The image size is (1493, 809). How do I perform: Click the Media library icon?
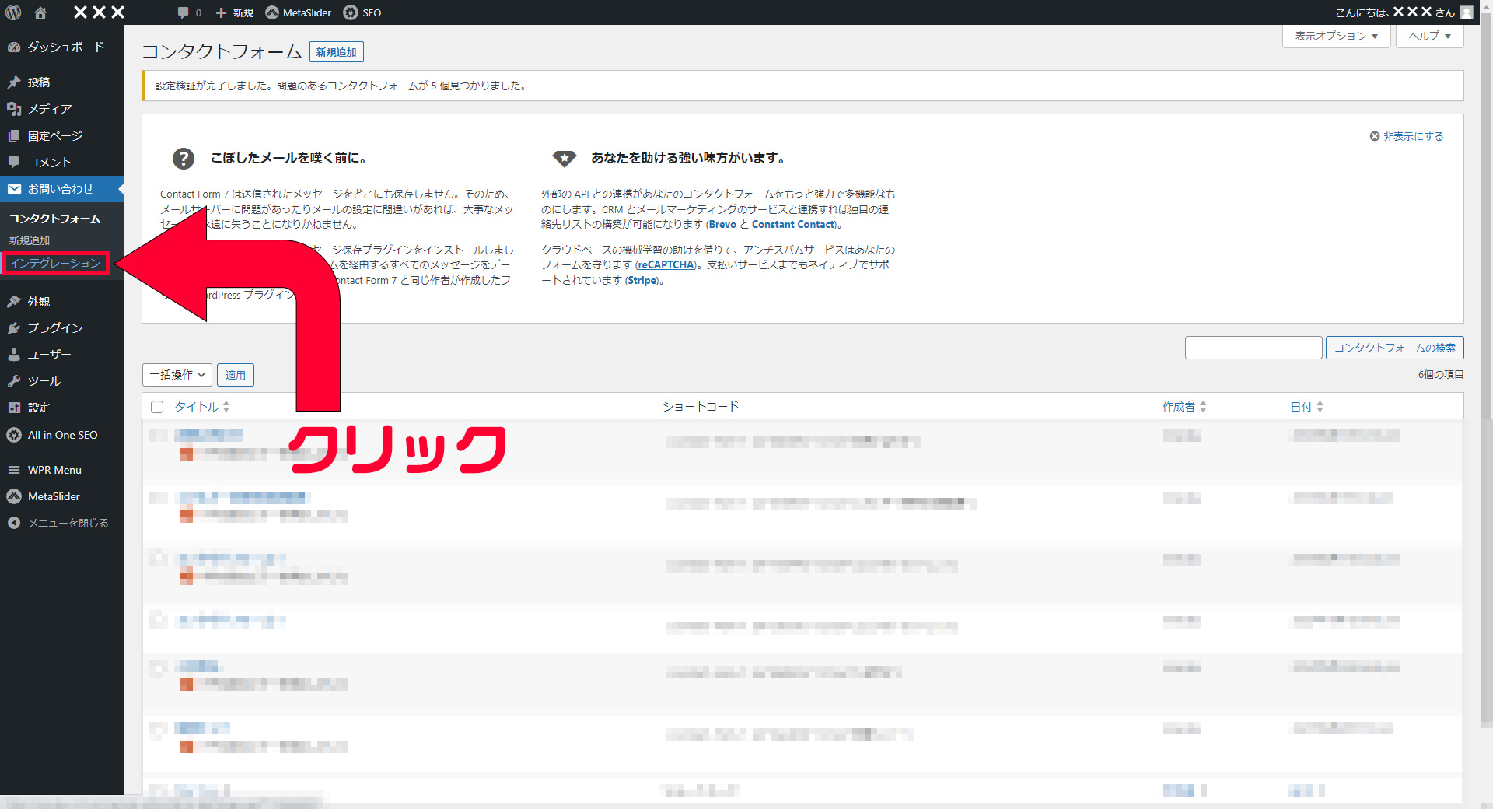[14, 109]
